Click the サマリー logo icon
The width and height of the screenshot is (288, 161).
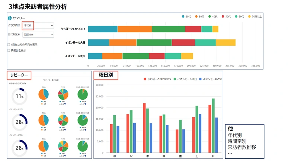click(10, 18)
